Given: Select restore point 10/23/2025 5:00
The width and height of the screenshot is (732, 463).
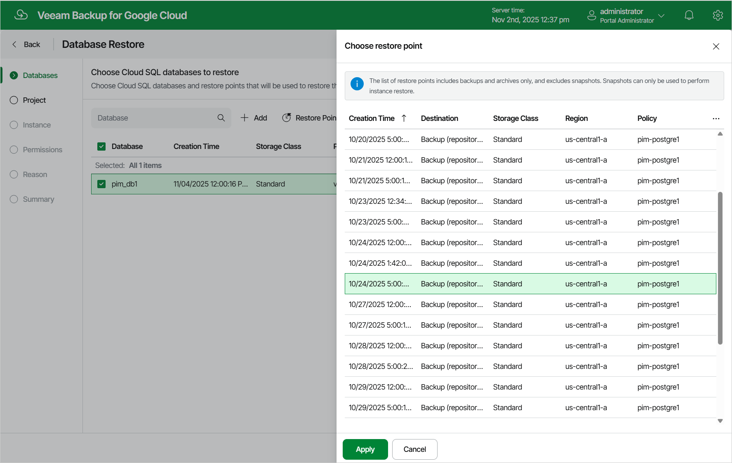Looking at the screenshot, I should pos(530,222).
